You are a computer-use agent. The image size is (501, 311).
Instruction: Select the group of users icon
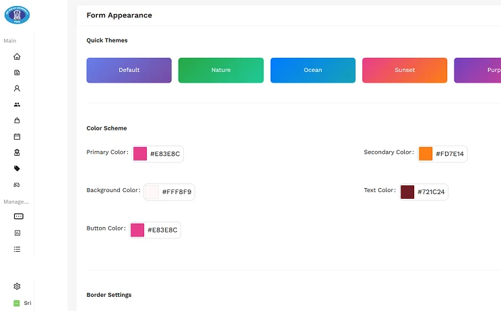click(x=17, y=105)
